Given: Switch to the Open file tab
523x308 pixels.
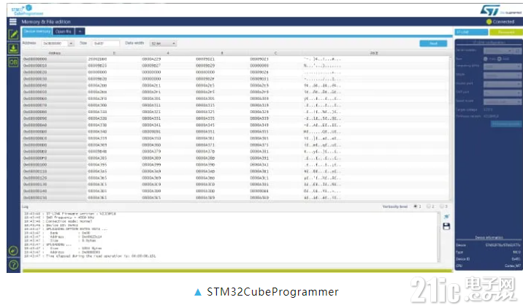Looking at the screenshot, I should [x=64, y=31].
